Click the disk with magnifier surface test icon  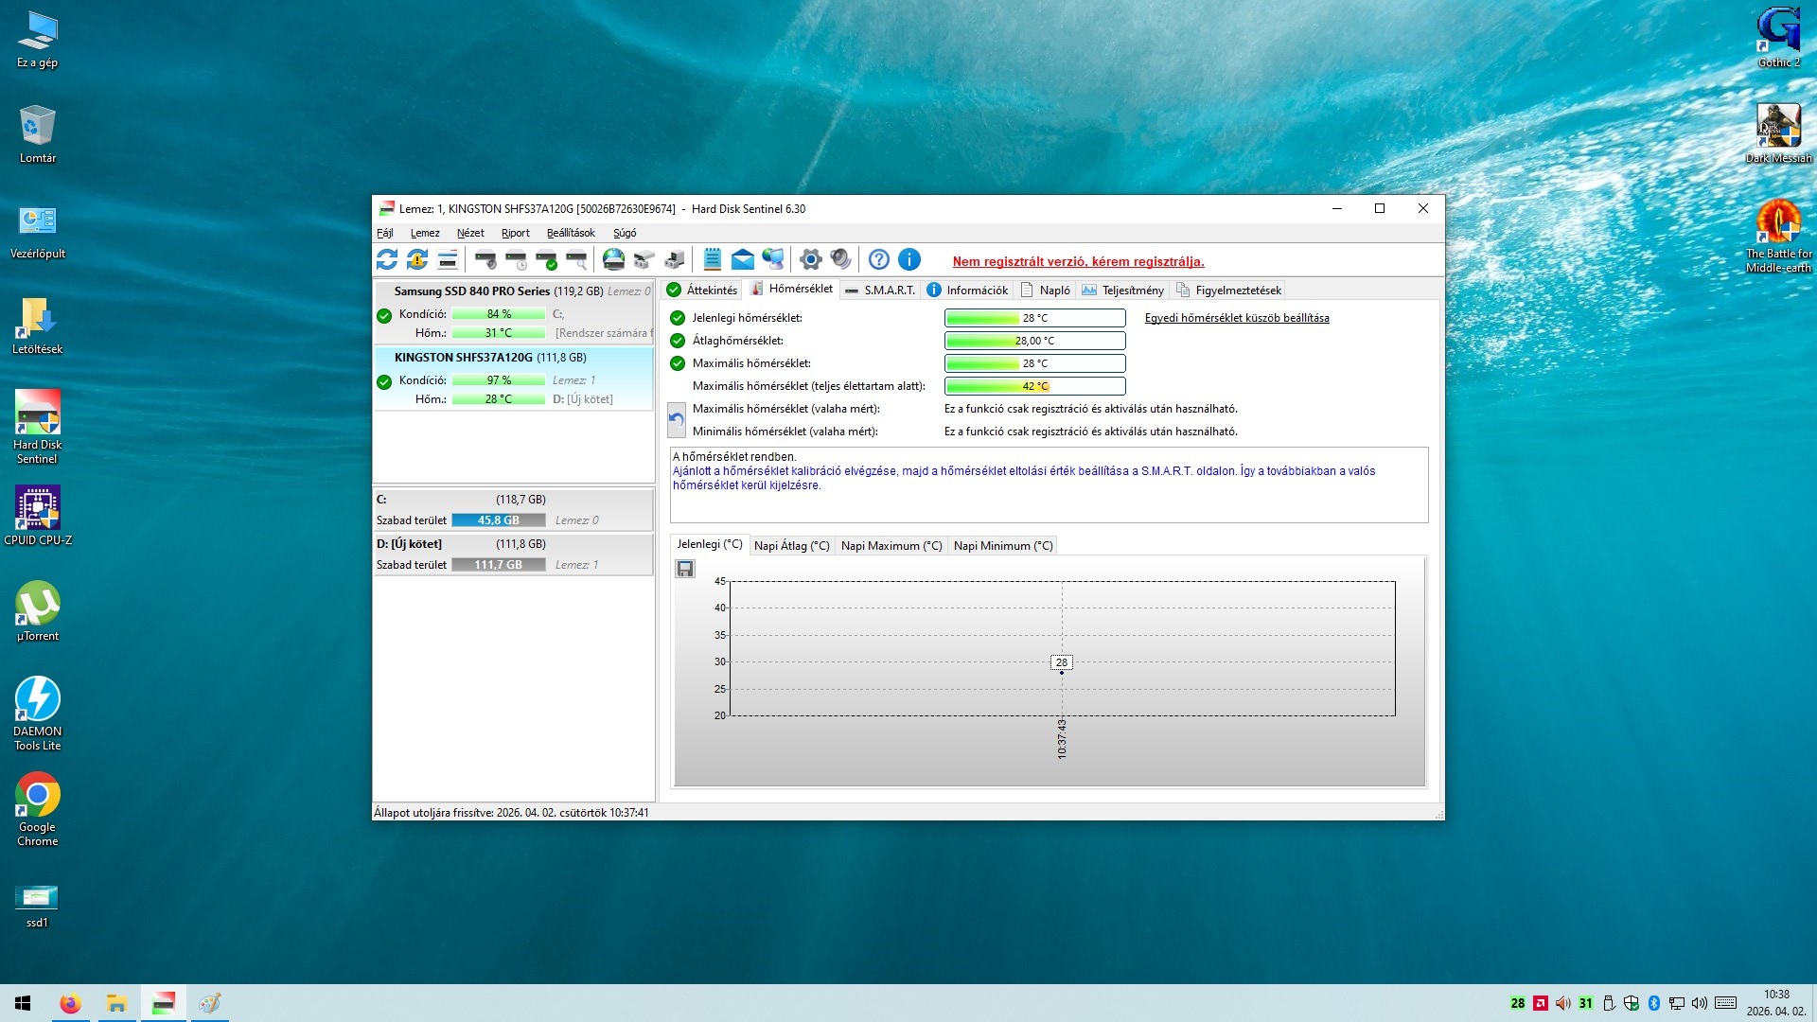click(x=576, y=259)
